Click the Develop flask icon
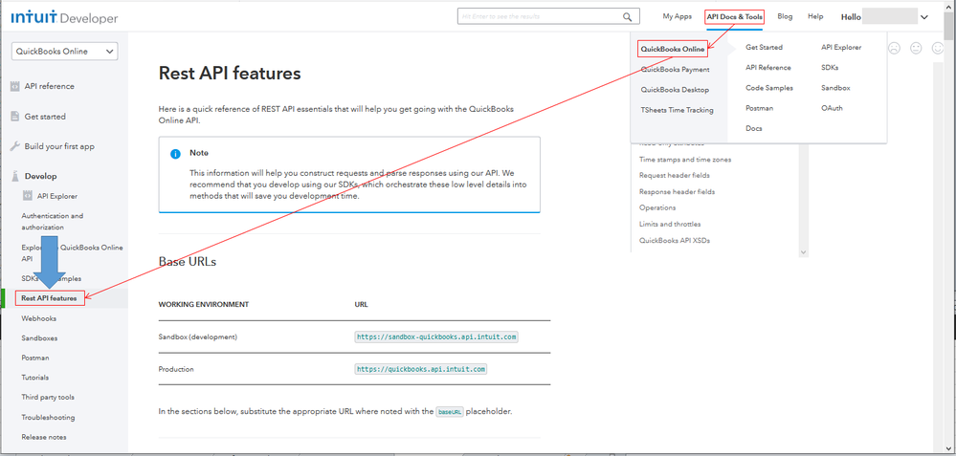Screen dimensions: 956x456 [14, 176]
